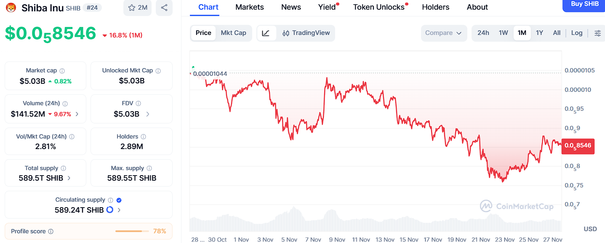Click Market cap info icon
Screen dimensions: 605x243
[62, 71]
